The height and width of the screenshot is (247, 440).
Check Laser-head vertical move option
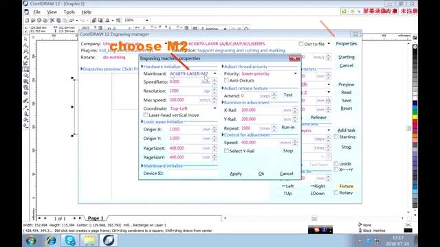pos(146,115)
